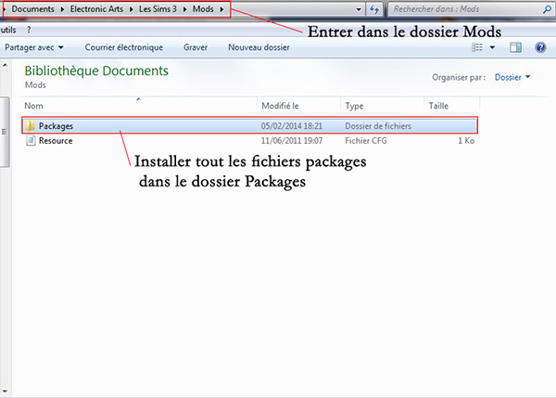
Task: Click the search magnifier icon
Action: coord(545,9)
